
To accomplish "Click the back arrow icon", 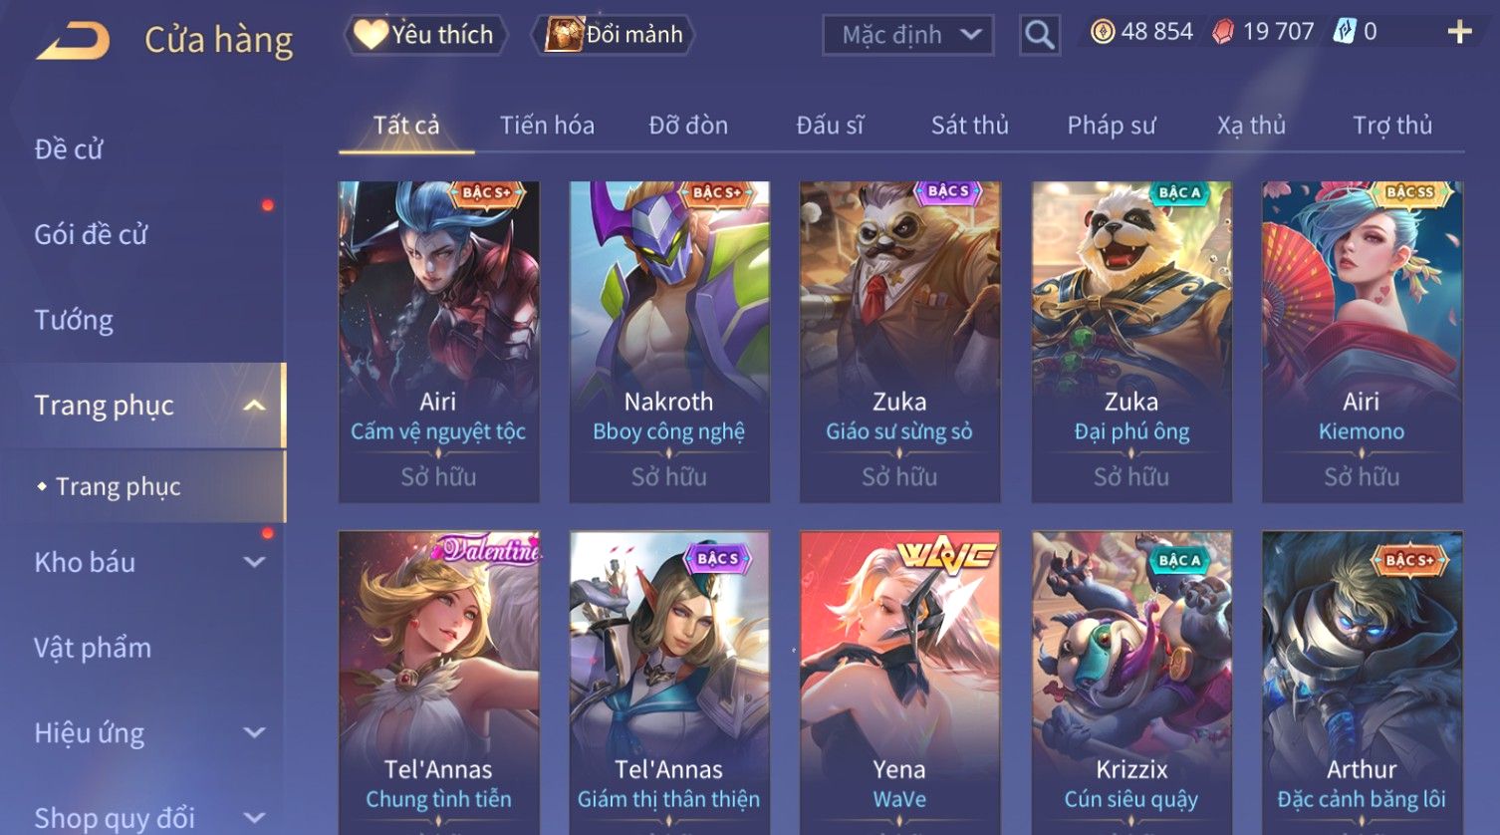I will click(x=73, y=41).
